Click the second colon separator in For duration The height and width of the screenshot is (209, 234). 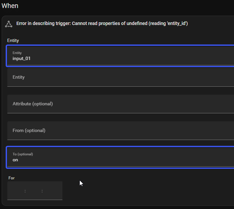click(42, 191)
